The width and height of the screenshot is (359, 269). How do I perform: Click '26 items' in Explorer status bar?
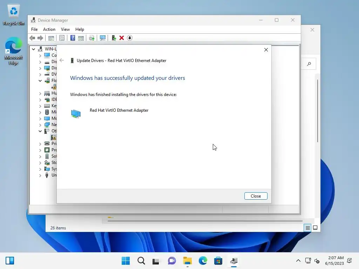pos(58,228)
